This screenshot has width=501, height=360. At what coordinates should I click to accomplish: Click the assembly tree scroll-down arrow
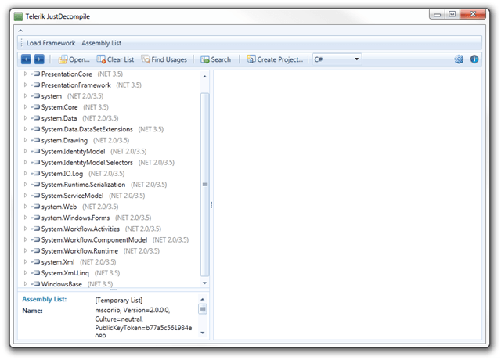click(x=204, y=283)
